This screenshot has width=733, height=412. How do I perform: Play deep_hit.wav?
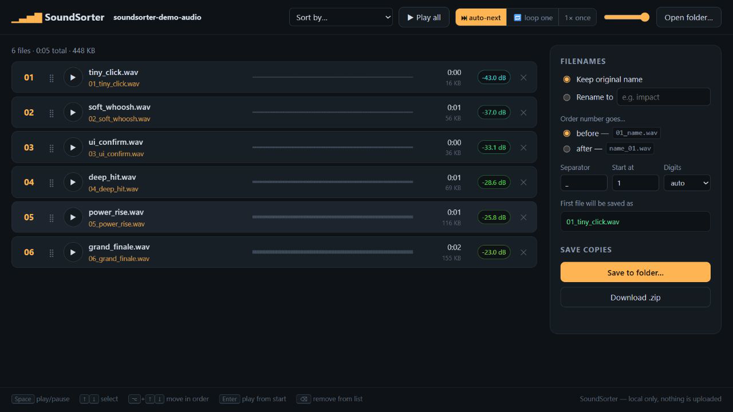[x=73, y=182]
